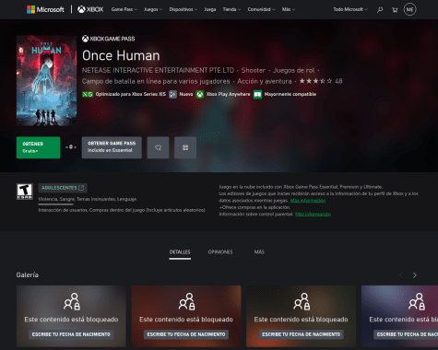The height and width of the screenshot is (350, 438).
Task: Click the green Obtener Gratis button
Action: point(38,147)
